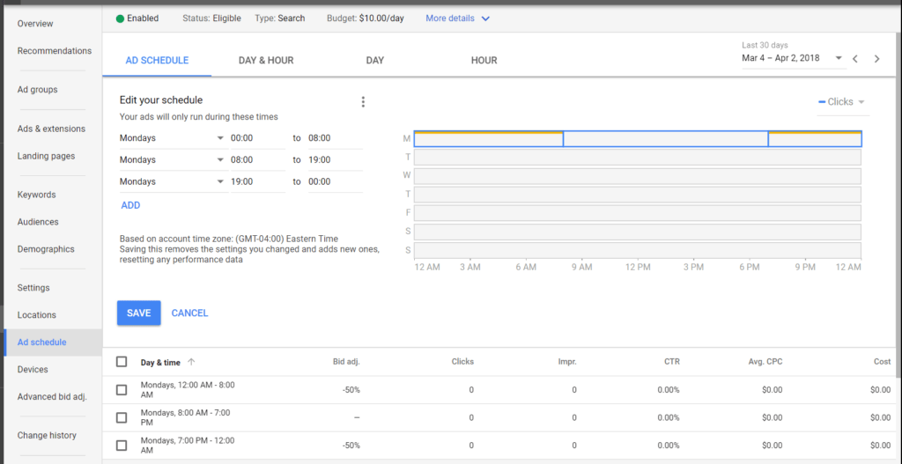Click -50% bid adj. for 7:00 PM row
Screen dimensions: 902x464
click(x=351, y=445)
